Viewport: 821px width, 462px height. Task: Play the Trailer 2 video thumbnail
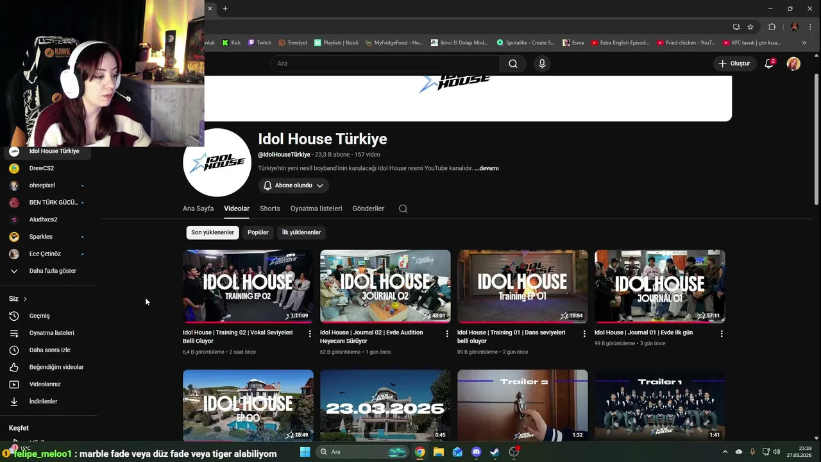523,406
